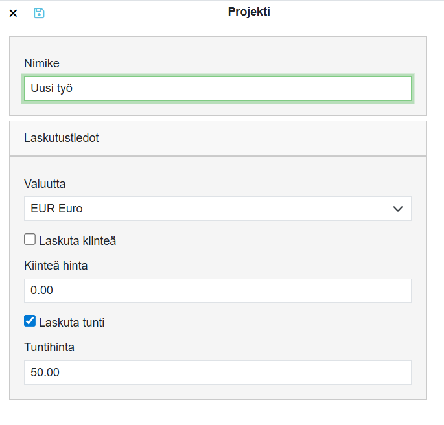Click the 0.00 value in fixed price
This screenshot has height=425, width=444.
point(41,290)
